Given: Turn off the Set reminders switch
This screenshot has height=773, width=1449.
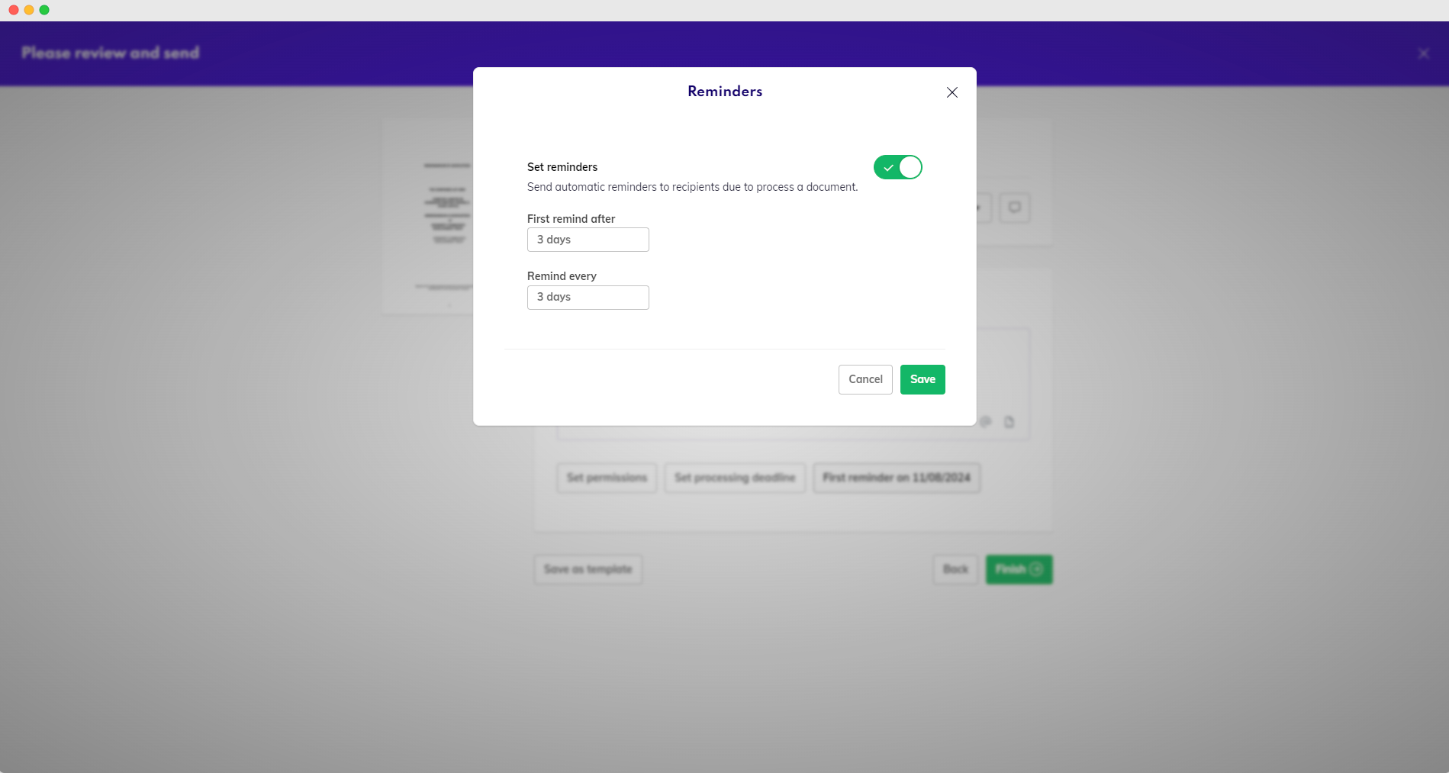Looking at the screenshot, I should coord(897,167).
